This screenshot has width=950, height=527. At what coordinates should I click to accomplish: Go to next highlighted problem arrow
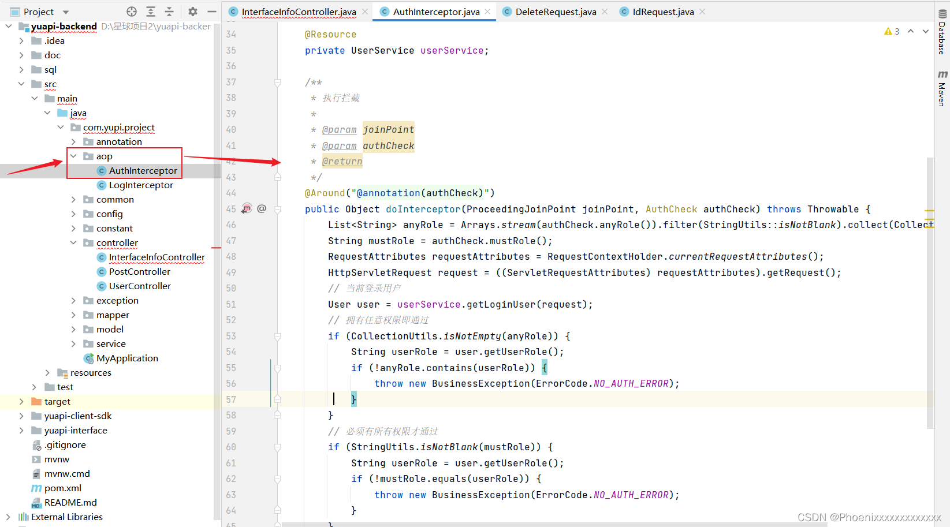(x=926, y=31)
